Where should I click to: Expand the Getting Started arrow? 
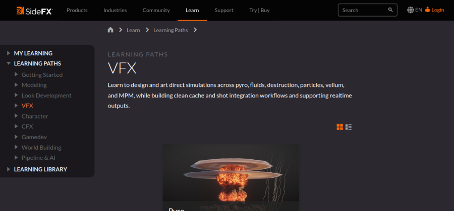[x=16, y=74]
